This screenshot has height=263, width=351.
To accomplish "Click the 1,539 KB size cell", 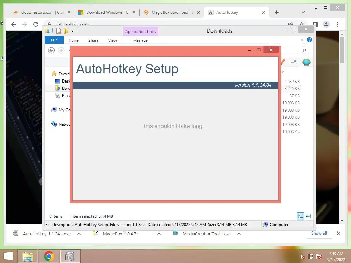I will pos(292,82).
